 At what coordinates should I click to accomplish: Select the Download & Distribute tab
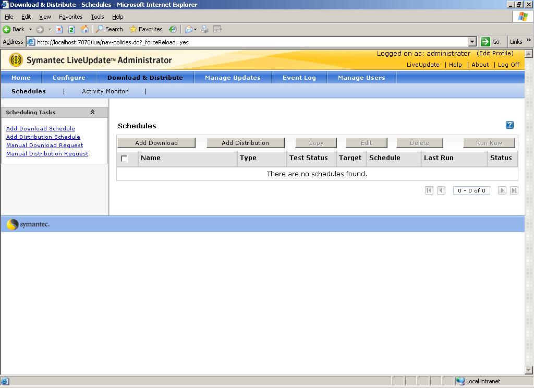point(145,78)
